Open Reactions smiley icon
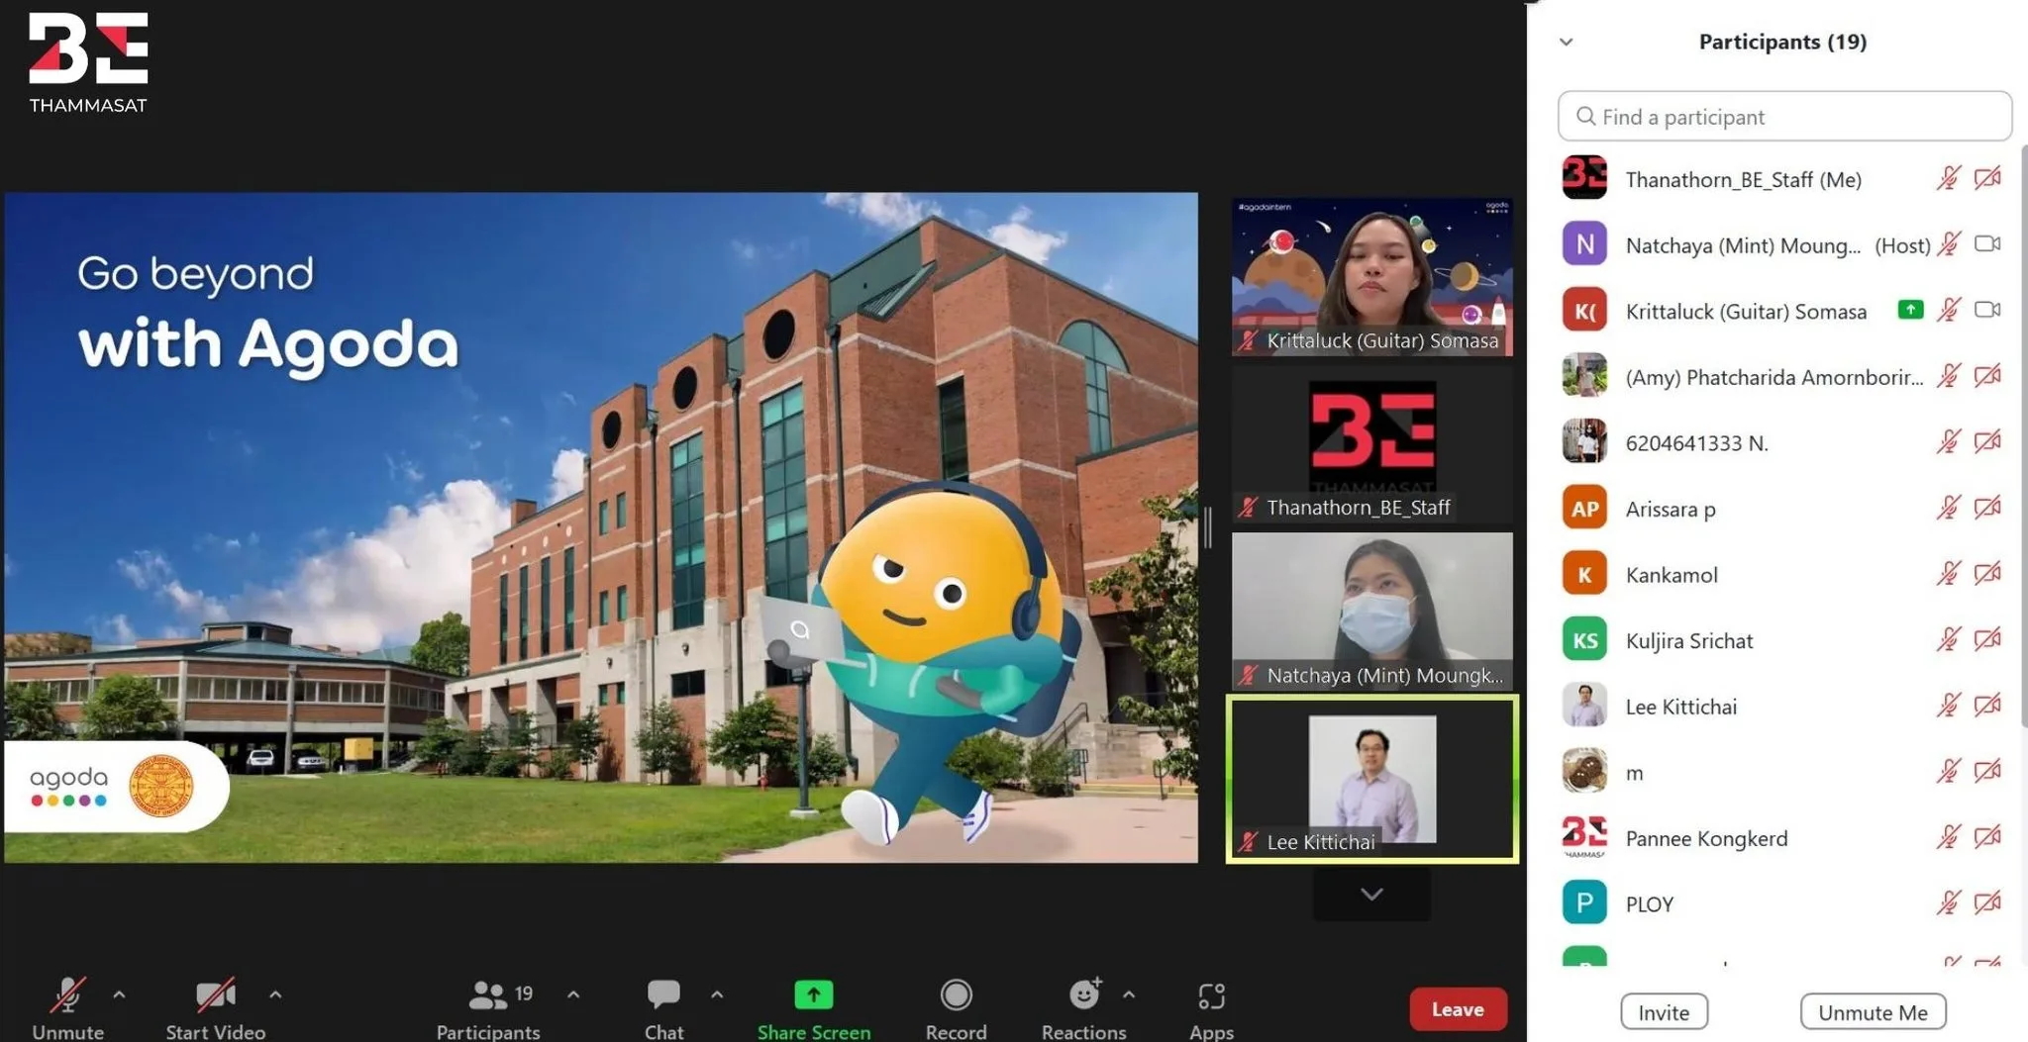This screenshot has height=1042, width=2028. (1085, 994)
